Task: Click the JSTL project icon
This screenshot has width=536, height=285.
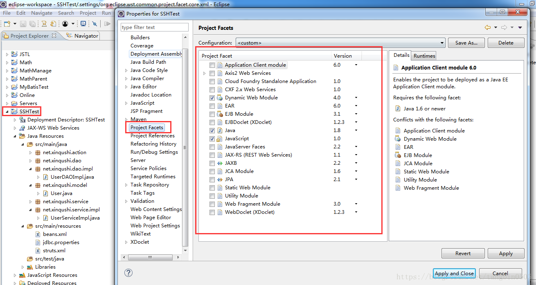Action: point(14,54)
